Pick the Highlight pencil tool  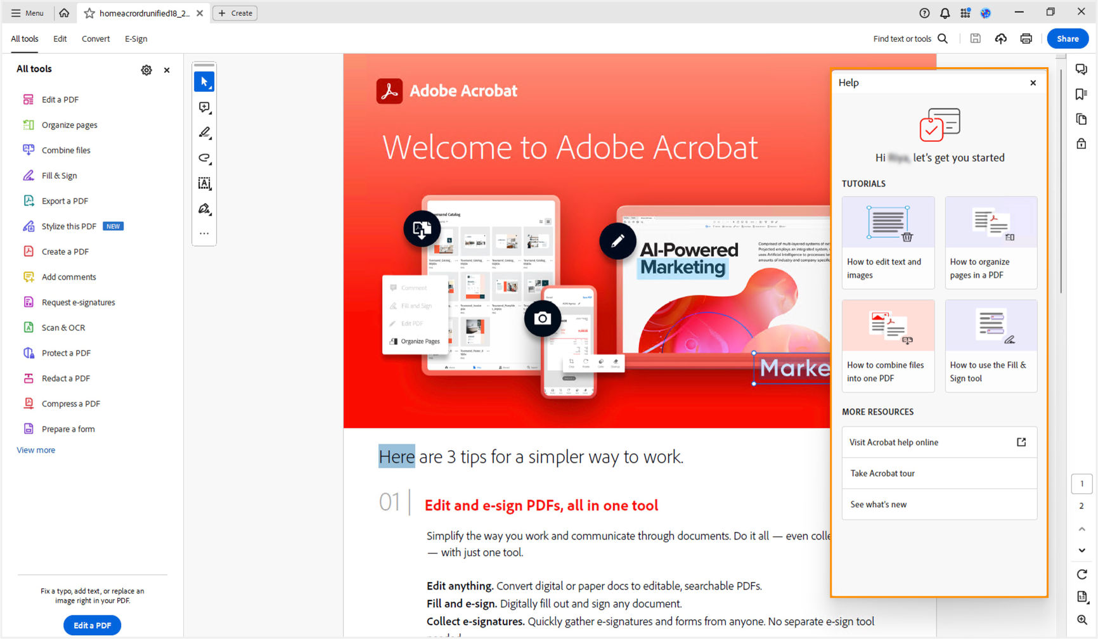tap(204, 132)
